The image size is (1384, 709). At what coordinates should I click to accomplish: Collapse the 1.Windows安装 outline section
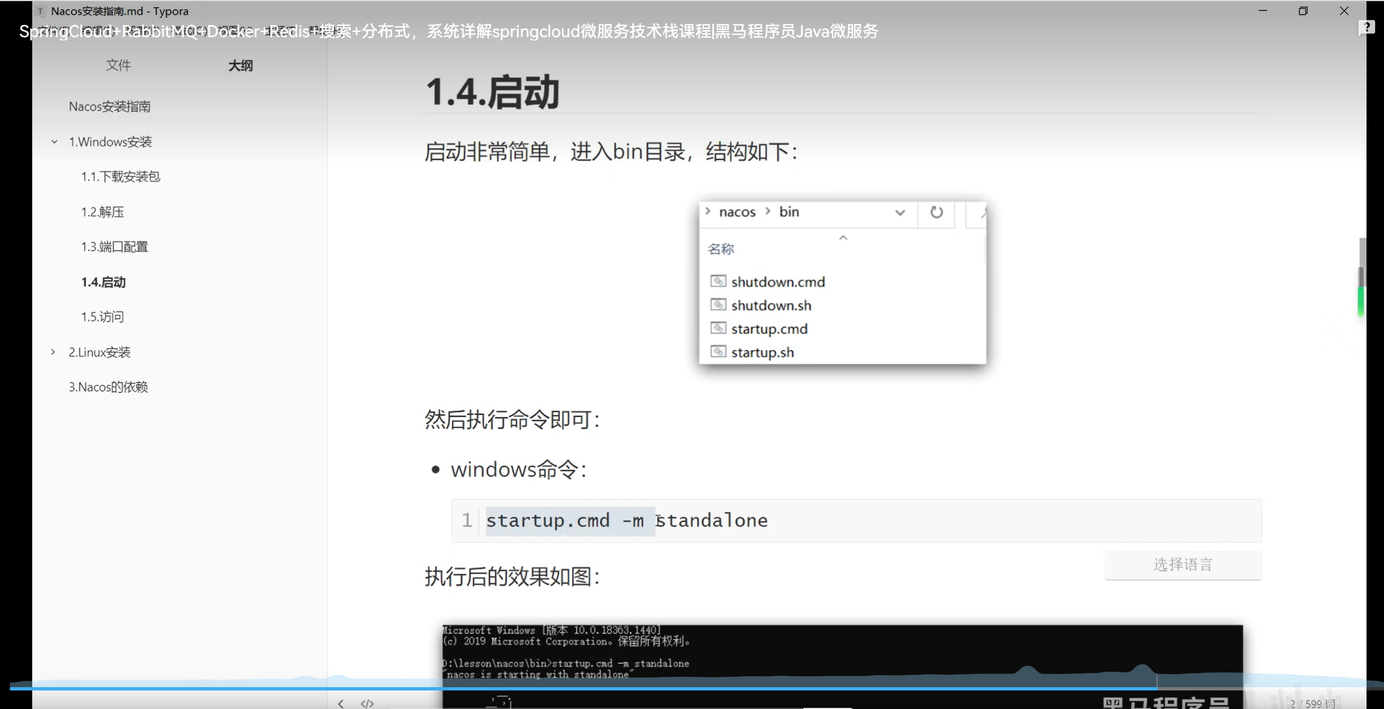54,142
